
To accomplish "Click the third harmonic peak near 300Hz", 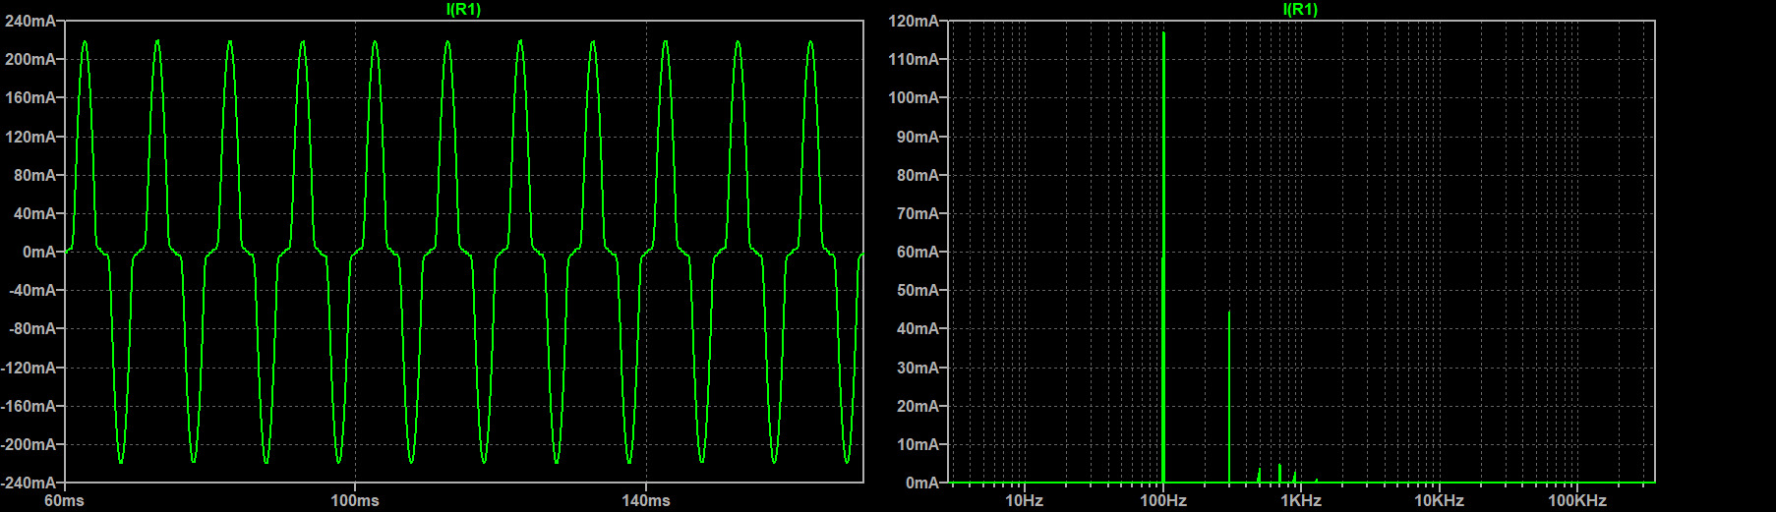I will 1229,397.
